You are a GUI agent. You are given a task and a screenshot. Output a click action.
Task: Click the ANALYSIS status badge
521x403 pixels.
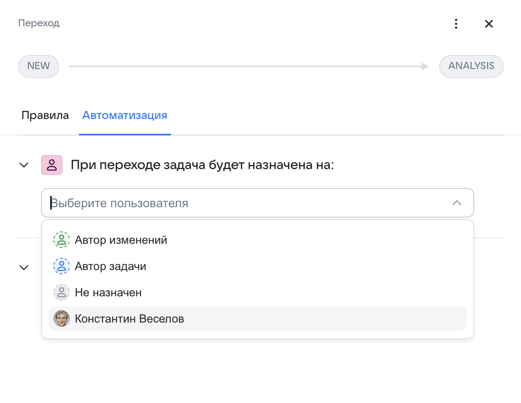[471, 66]
